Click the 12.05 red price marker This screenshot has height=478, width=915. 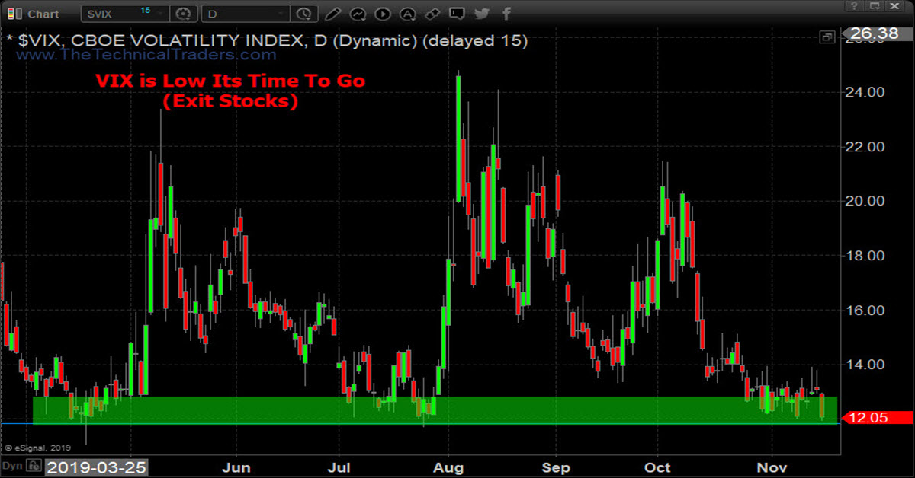pyautogui.click(x=877, y=417)
